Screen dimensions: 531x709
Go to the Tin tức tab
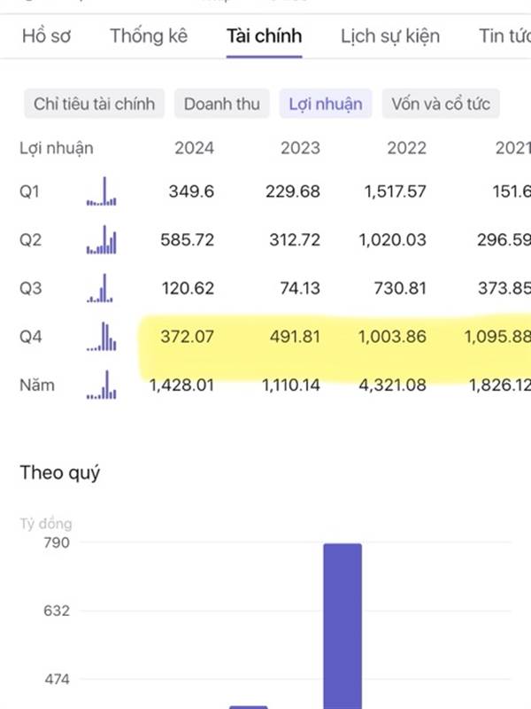[x=504, y=36]
